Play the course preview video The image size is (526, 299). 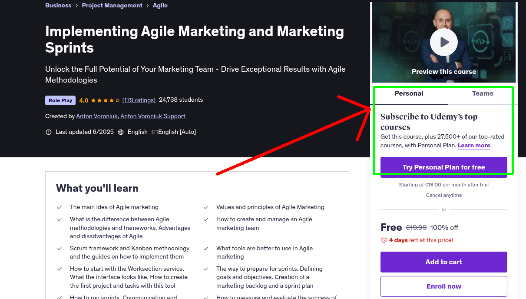coord(443,42)
